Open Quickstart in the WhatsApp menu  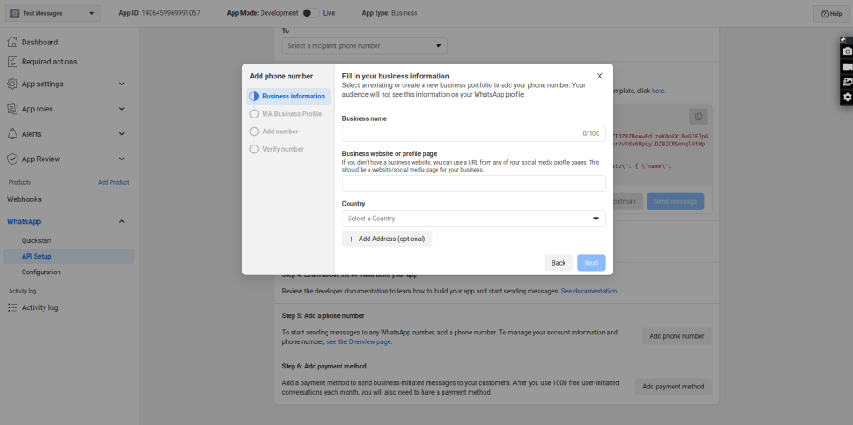37,239
